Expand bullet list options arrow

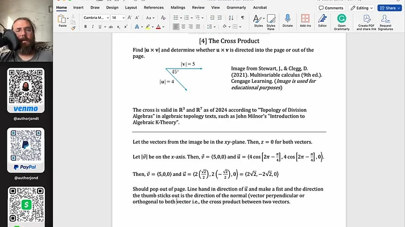[181, 18]
